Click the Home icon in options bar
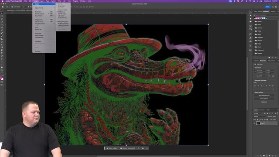 pos(3,7)
